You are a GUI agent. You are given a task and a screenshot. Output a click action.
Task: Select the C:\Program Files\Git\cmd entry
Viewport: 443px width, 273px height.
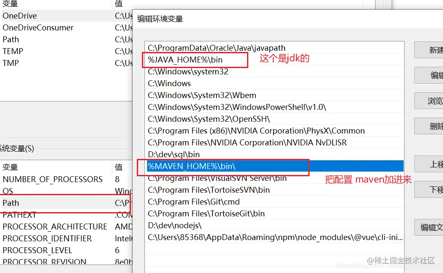tap(274, 202)
